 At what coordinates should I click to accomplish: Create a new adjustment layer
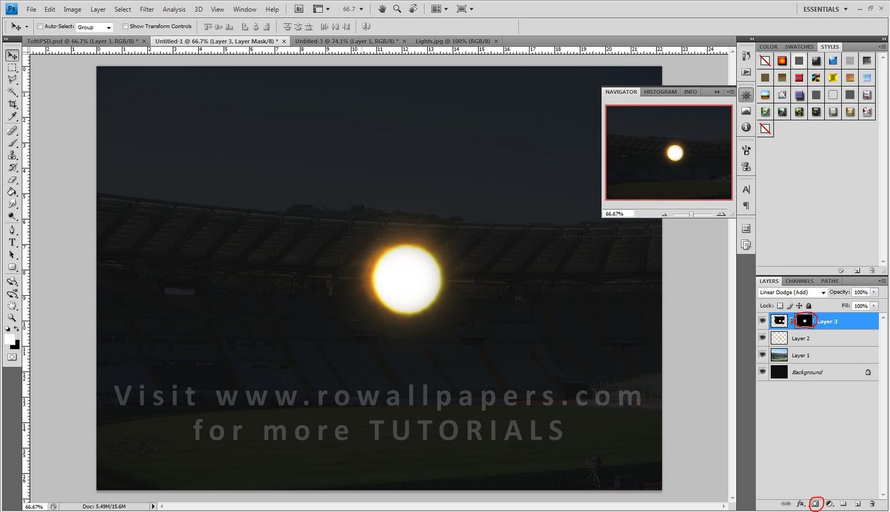coord(829,504)
